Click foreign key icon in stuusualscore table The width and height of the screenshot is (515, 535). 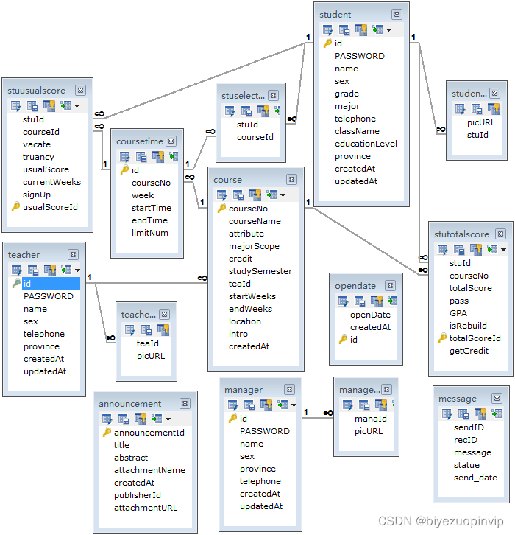click(x=49, y=106)
